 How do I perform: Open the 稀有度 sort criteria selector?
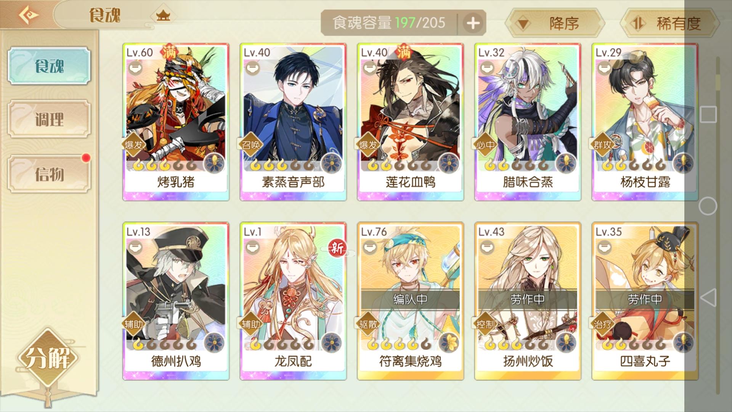(x=670, y=23)
